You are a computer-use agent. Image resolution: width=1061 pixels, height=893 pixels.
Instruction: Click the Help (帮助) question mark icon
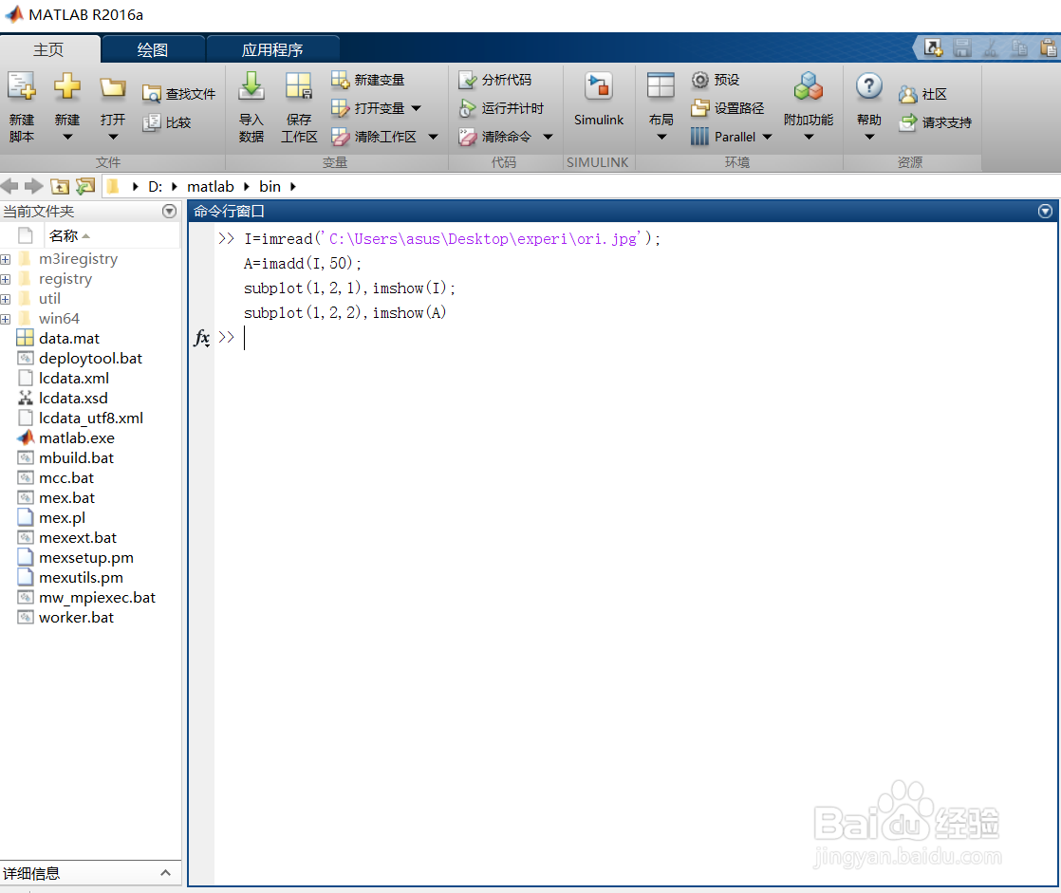tap(869, 86)
